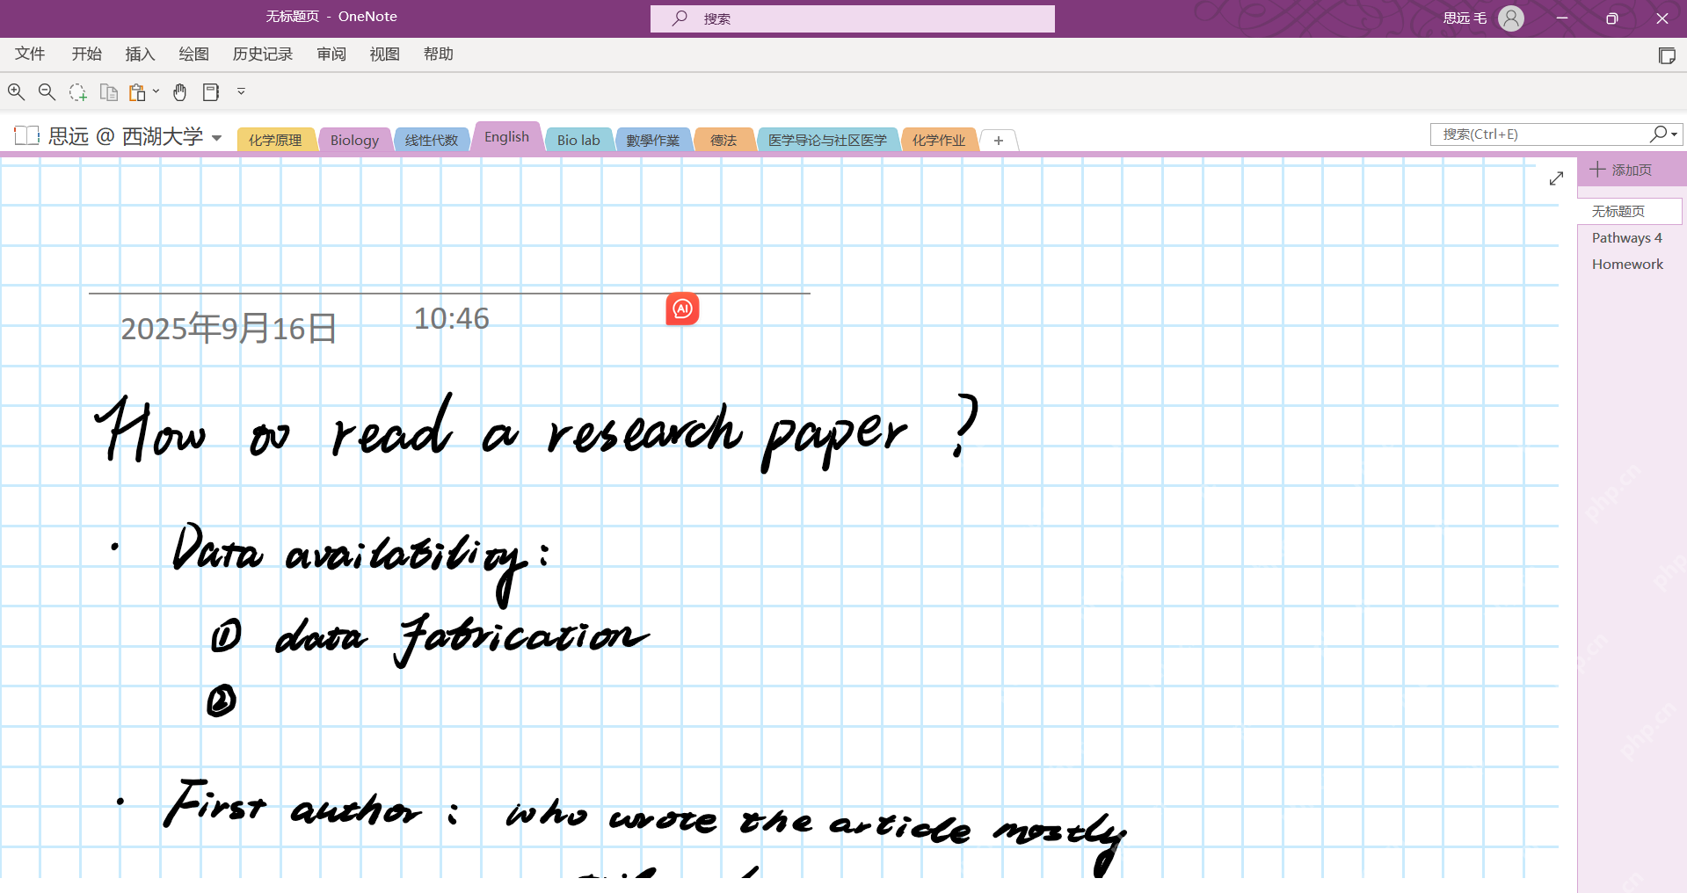Switch to the 化学作业 section tab

coord(939,140)
